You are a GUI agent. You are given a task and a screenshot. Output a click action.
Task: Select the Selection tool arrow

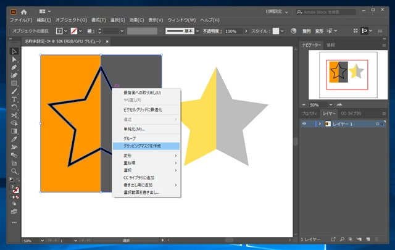click(x=14, y=51)
